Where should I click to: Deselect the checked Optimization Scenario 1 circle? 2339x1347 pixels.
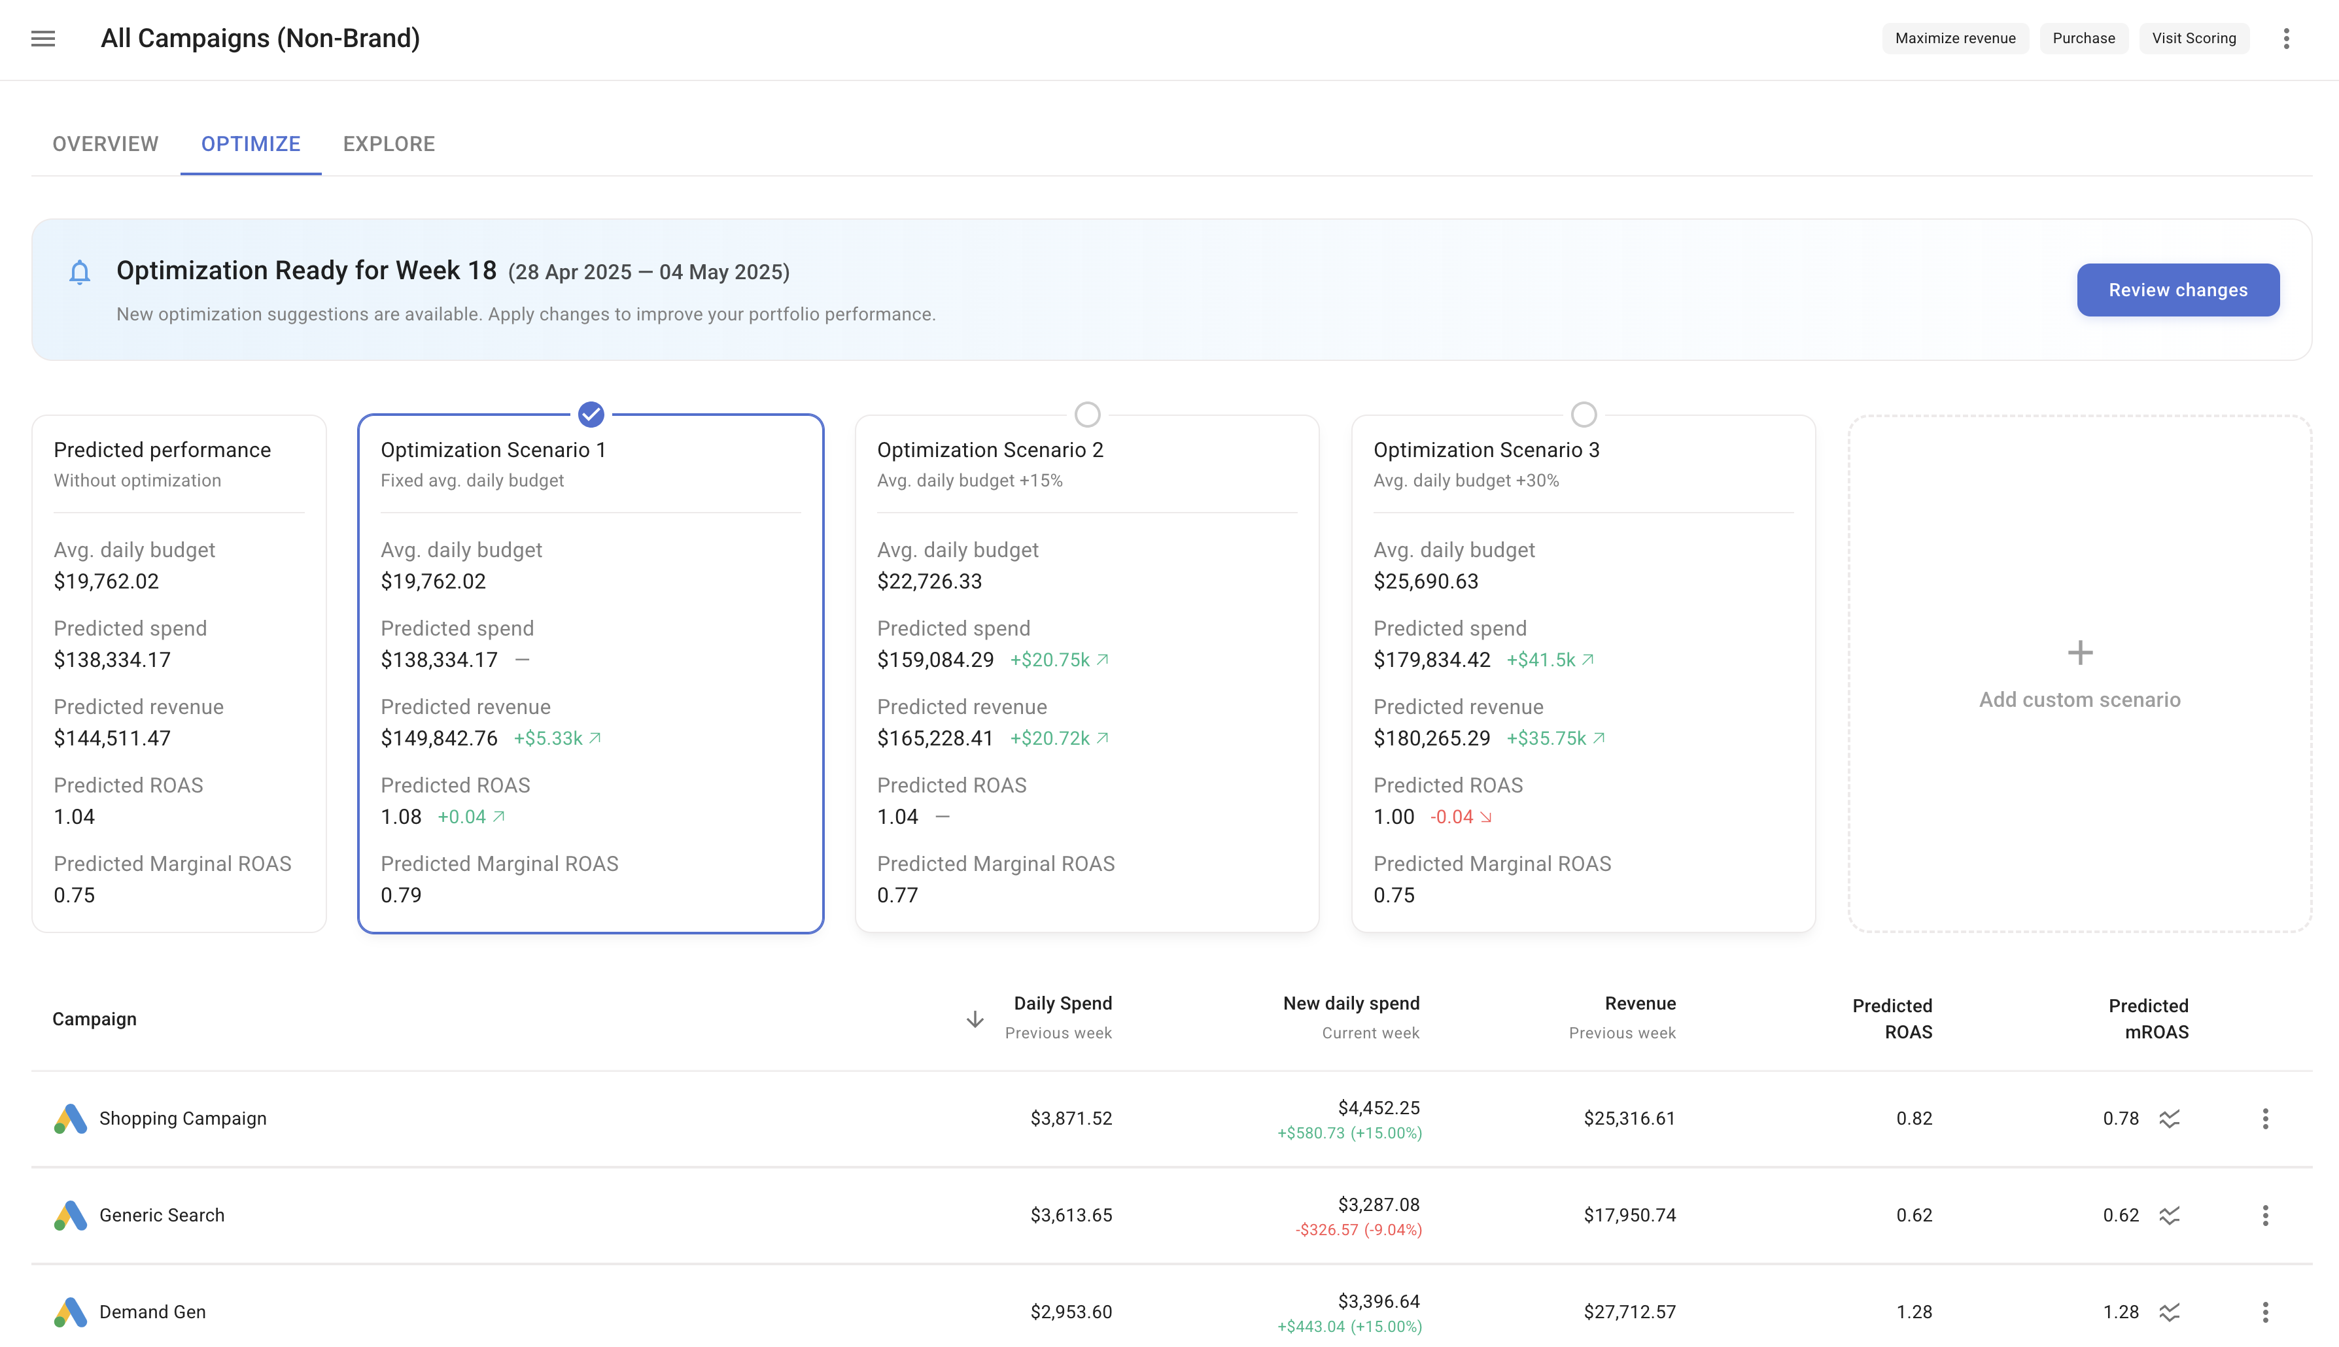(x=589, y=415)
